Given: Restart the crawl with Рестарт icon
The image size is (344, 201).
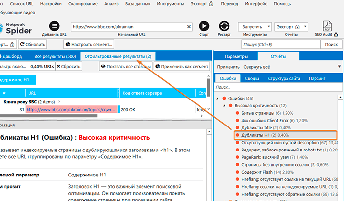Looking at the screenshot, I should tap(224, 26).
